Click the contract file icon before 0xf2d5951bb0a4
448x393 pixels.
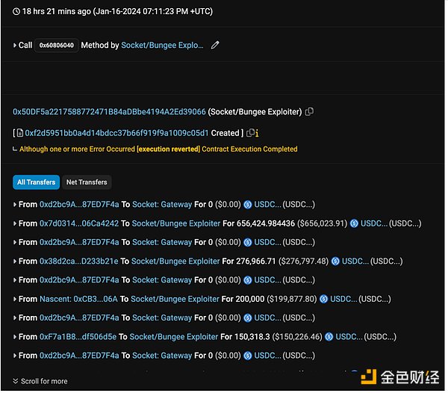tap(20, 133)
